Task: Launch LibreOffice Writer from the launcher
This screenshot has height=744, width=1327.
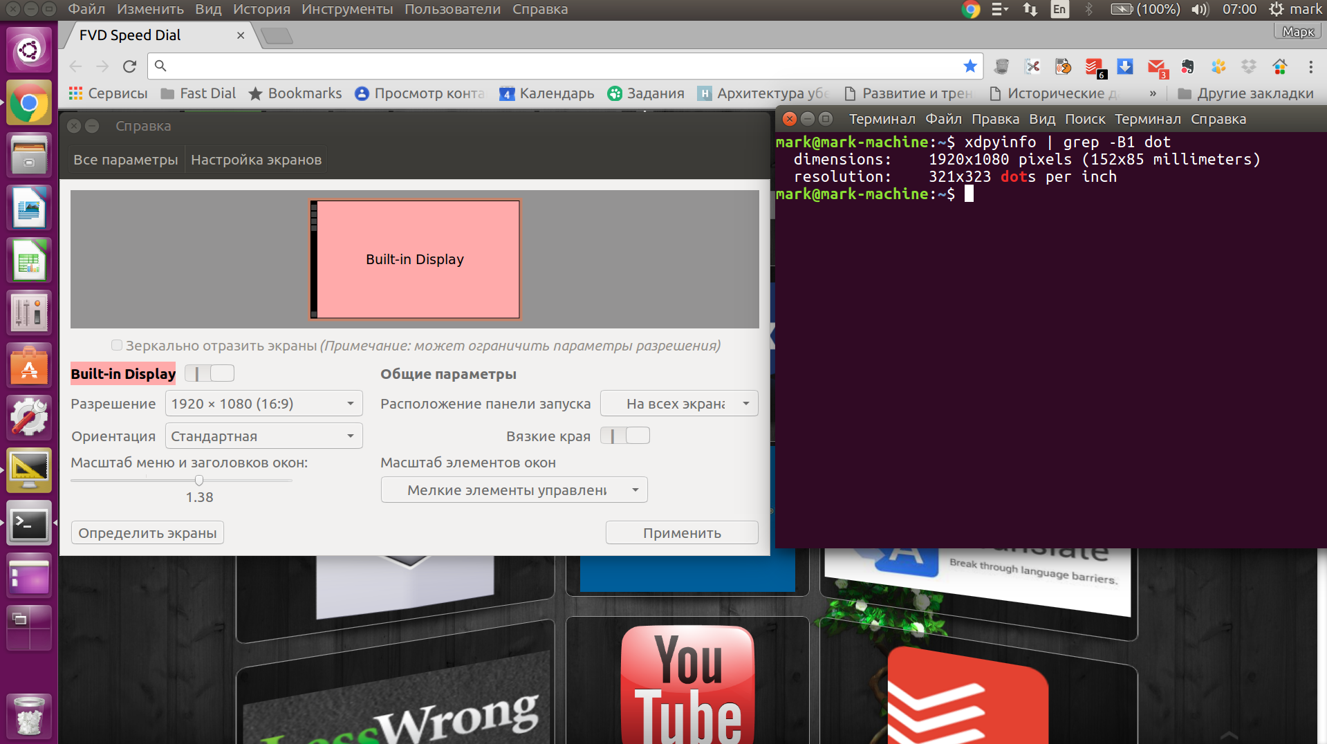Action: pyautogui.click(x=29, y=208)
